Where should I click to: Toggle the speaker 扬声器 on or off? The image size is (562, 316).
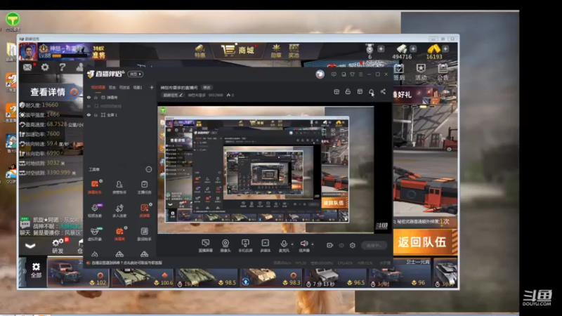click(304, 245)
